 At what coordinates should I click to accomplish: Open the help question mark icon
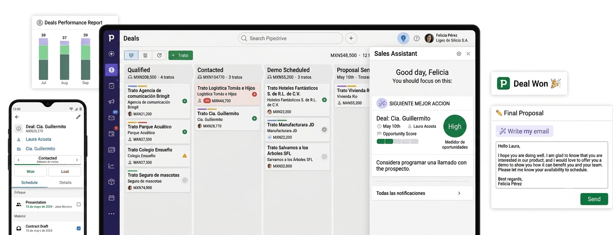(x=416, y=38)
